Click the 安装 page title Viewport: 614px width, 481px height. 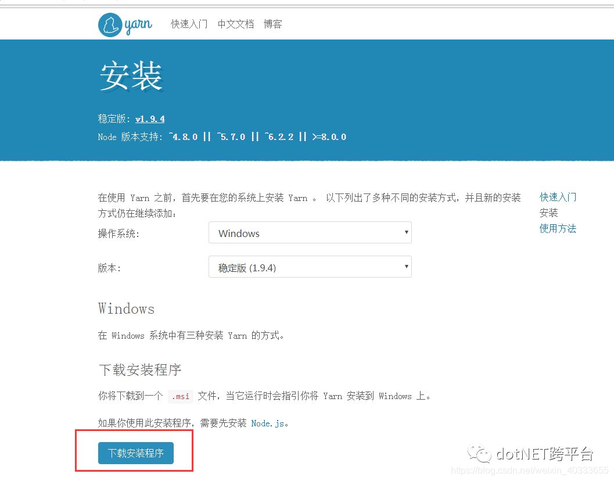(x=131, y=76)
